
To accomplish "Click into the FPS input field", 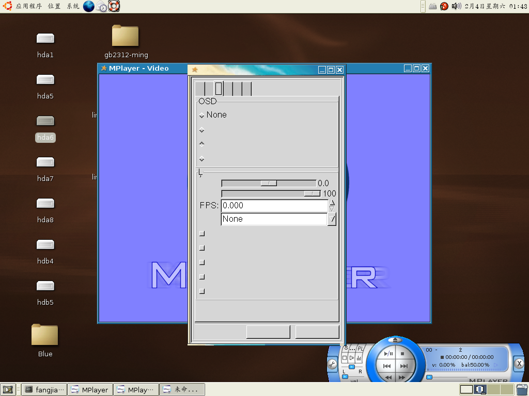I will [x=274, y=205].
